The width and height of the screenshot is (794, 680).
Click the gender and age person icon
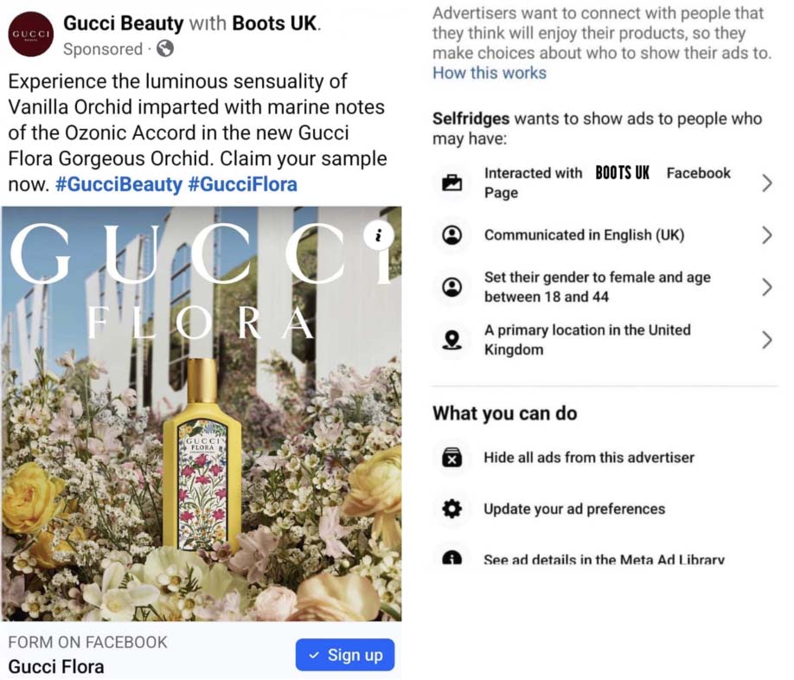point(451,287)
